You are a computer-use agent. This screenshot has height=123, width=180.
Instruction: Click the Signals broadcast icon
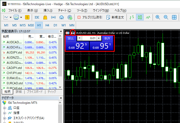tap(53, 17)
